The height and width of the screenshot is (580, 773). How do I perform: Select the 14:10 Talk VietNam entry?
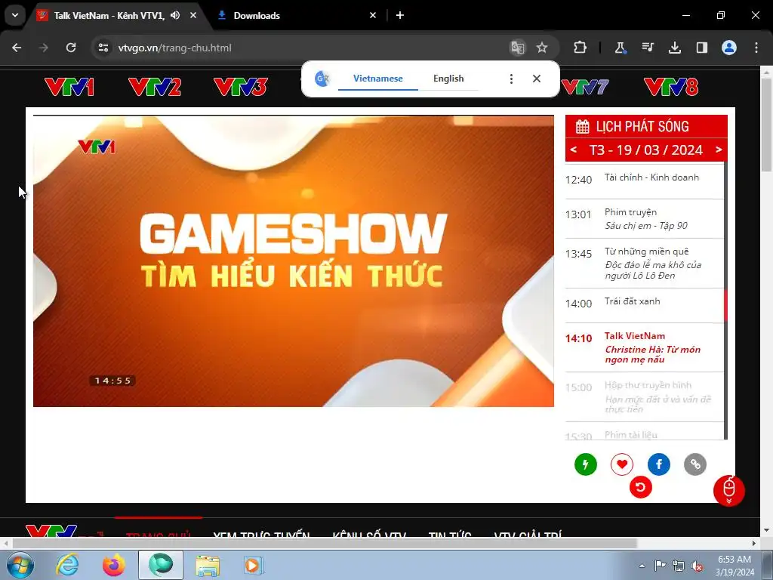[645, 347]
